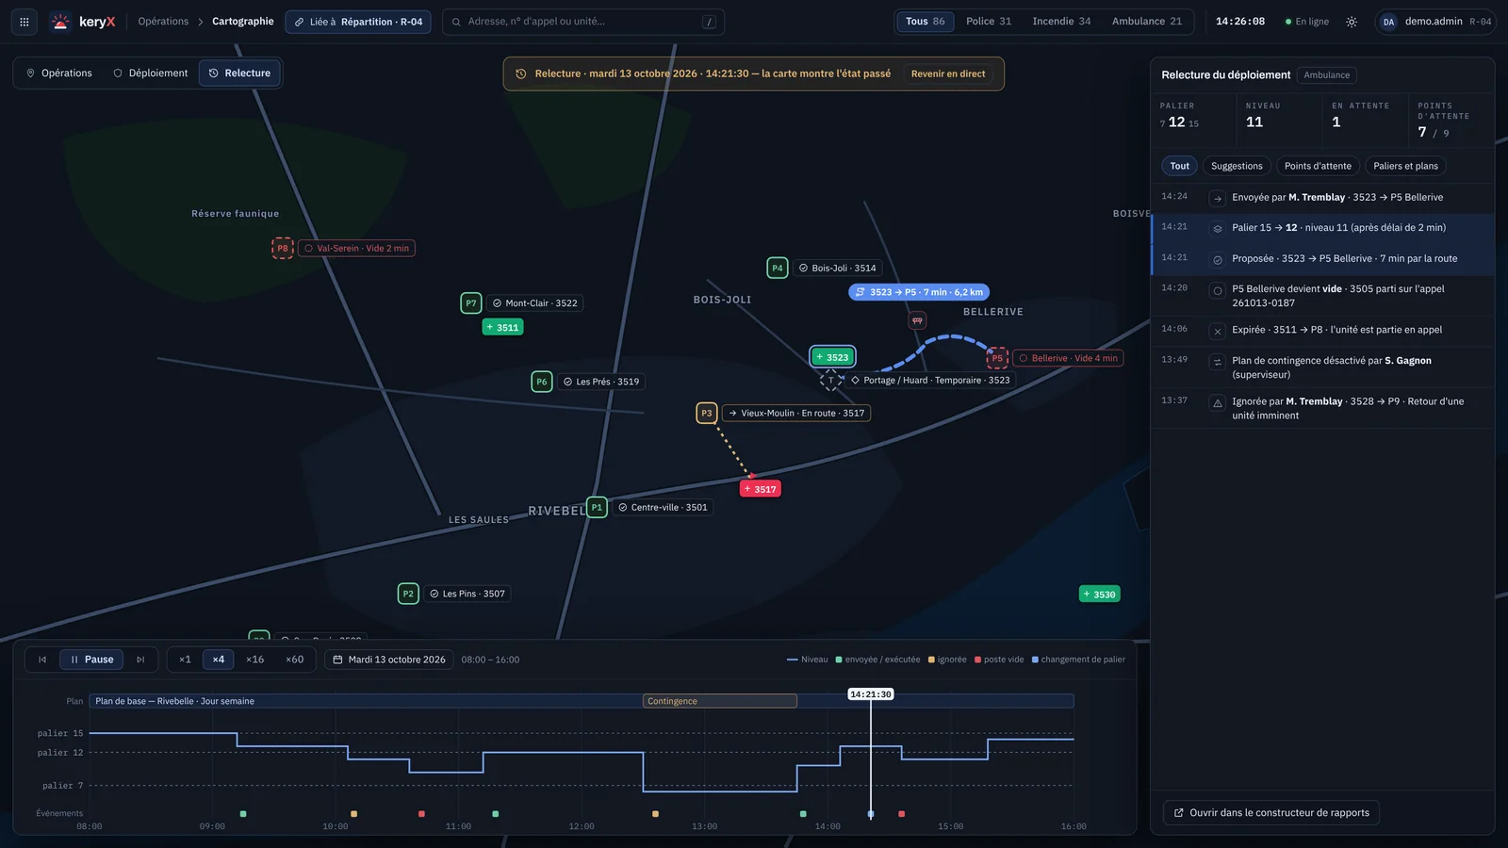Screen dimensions: 1508x848
Task: Select the P1 Centre-ville post marker
Action: 597,507
